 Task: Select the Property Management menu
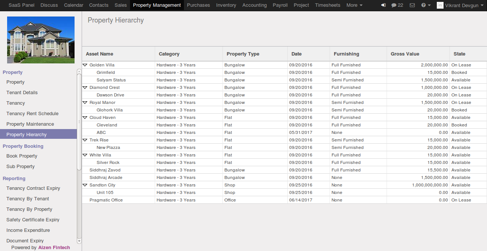coord(157,5)
